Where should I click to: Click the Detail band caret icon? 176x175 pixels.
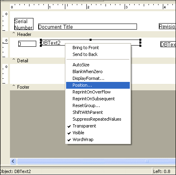pos(14,59)
